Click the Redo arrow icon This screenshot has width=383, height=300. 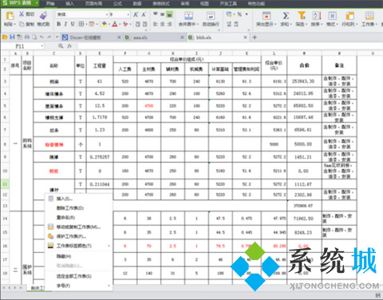[49, 37]
